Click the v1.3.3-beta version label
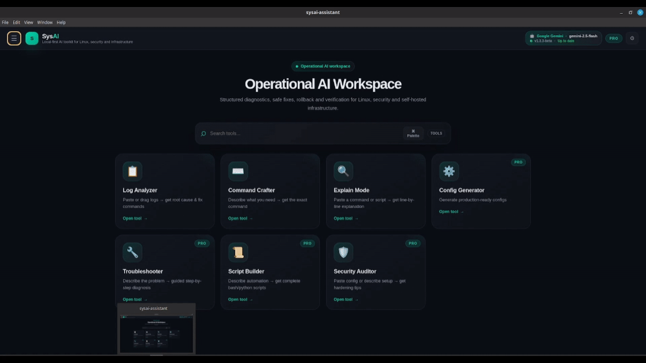Screen dimensions: 646x363 (543, 41)
